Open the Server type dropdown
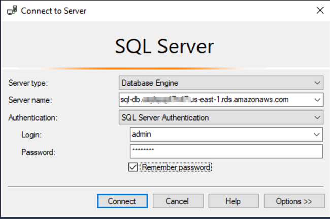The height and width of the screenshot is (219, 330). 221,83
